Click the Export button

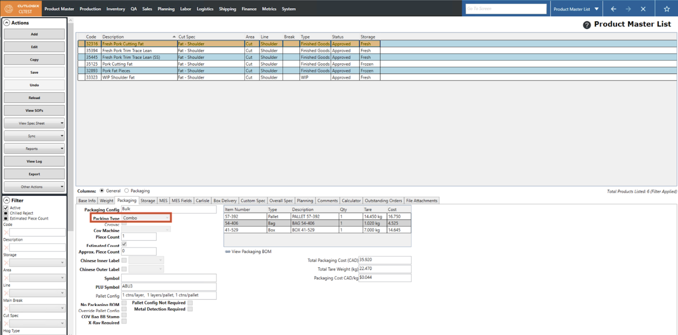coord(34,174)
